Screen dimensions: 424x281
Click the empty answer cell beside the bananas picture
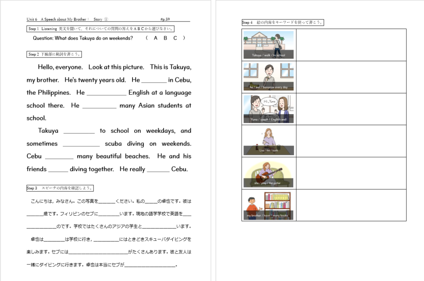pos(351,77)
